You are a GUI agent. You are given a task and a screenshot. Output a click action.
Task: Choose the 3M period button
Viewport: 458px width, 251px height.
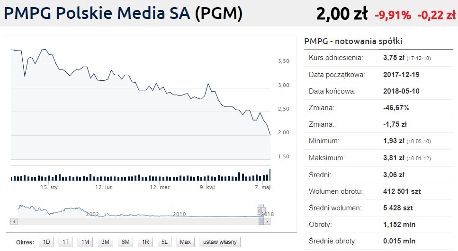coord(105,242)
